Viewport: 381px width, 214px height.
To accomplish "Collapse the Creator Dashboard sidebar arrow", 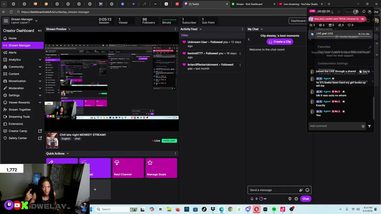I will point(40,31).
